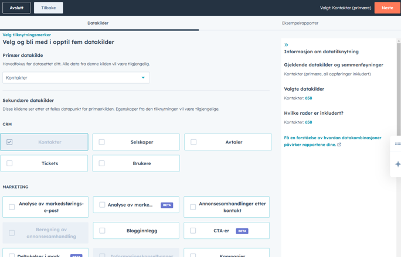Click the 'Sekundære datakilder' heading
The height and width of the screenshot is (257, 401).
click(28, 100)
